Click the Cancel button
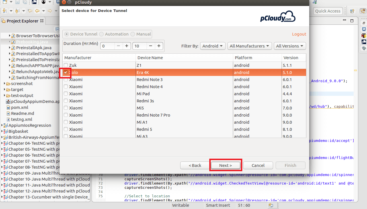The image size is (367, 209). [x=258, y=165]
